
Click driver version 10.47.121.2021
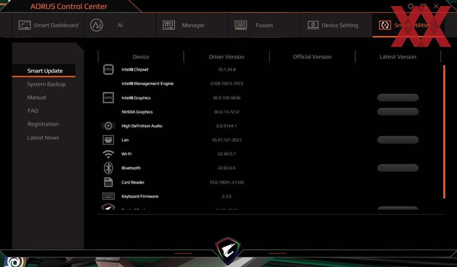tap(226, 140)
